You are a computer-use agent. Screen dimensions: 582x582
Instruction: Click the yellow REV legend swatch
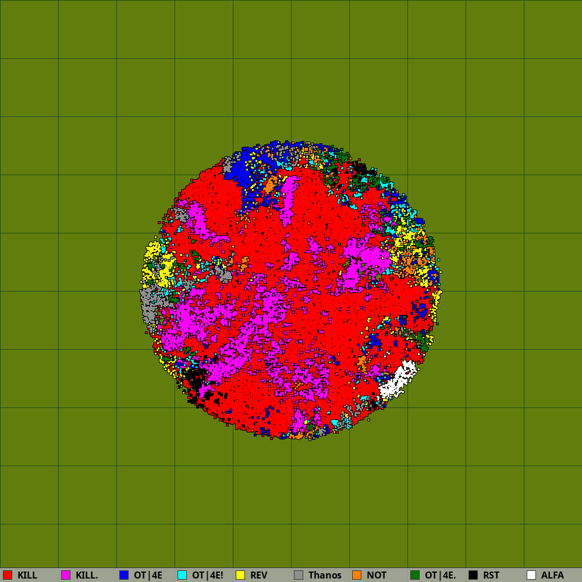click(x=240, y=575)
